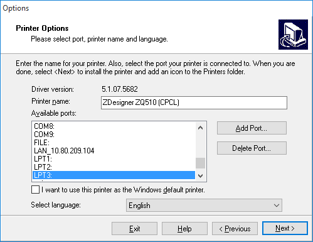Select LPT1: in the ports list

tap(114, 159)
